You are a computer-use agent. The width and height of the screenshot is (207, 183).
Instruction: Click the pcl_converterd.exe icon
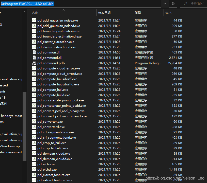pyautogui.click(x=34, y=127)
